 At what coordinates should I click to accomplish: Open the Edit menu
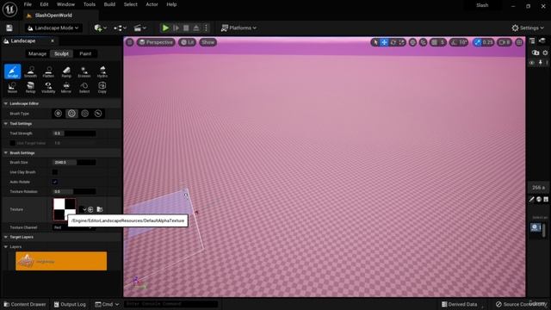[x=44, y=4]
